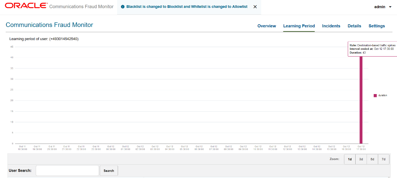Switch to the Learning Period tab
This screenshot has width=397, height=178.
[299, 26]
